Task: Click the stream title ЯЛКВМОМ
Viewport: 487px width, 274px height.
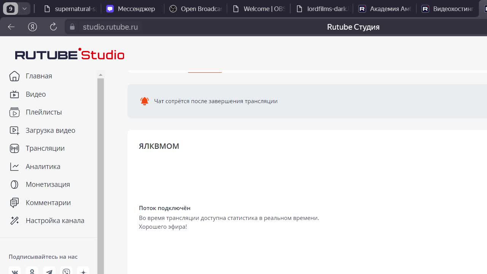Action: pos(159,146)
